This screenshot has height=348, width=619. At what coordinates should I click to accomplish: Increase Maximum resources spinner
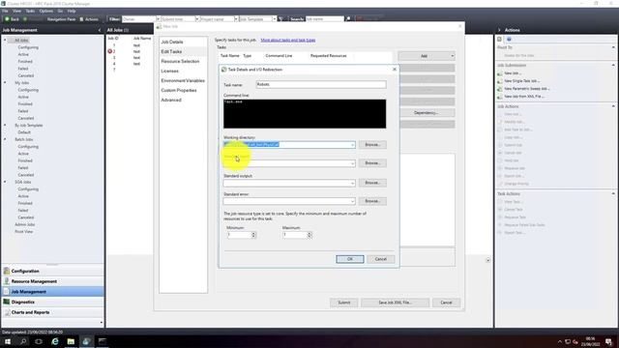click(x=309, y=233)
